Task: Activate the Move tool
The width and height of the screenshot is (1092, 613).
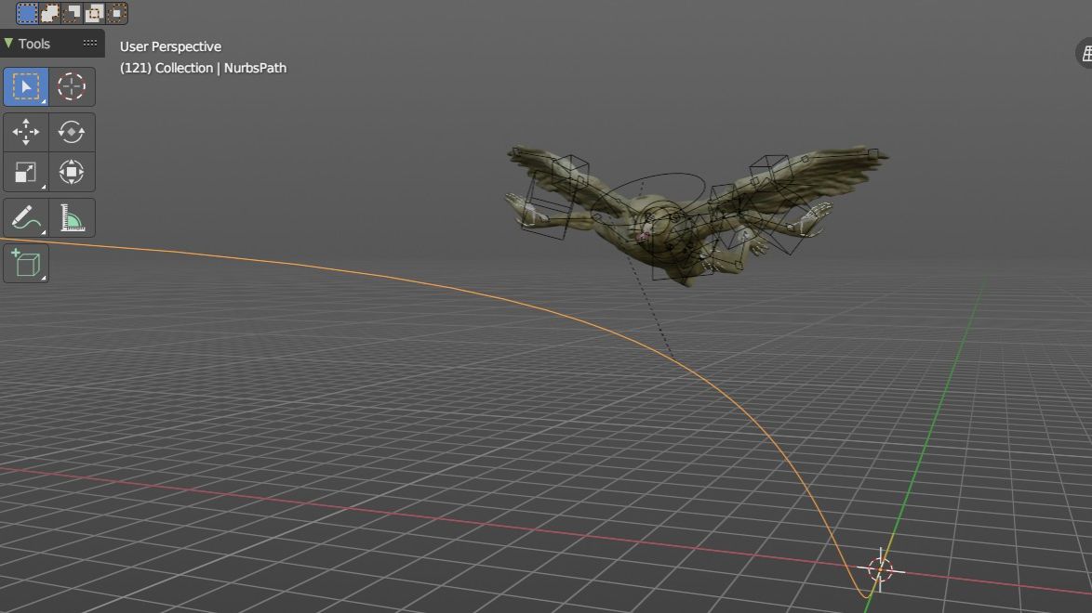Action: (26, 132)
